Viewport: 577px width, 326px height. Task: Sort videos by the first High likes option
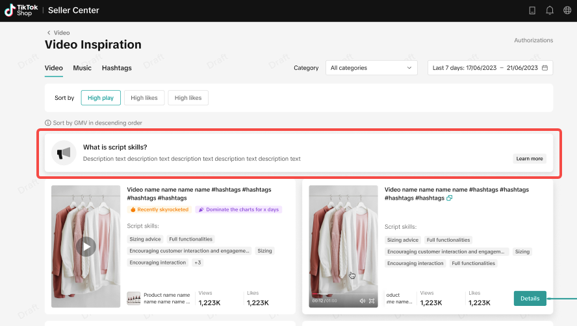pyautogui.click(x=144, y=98)
